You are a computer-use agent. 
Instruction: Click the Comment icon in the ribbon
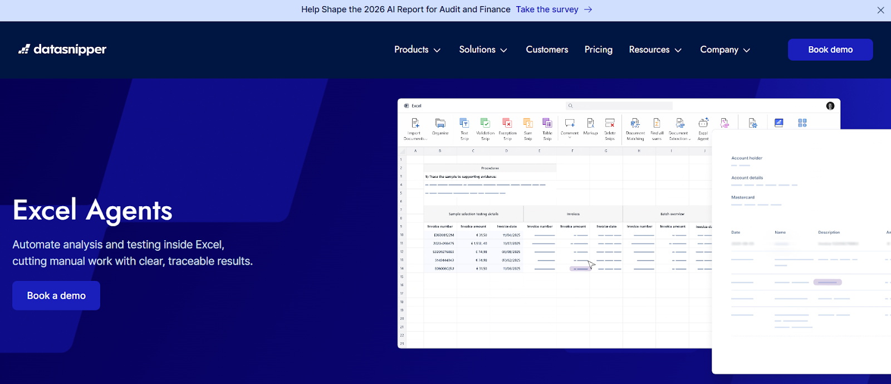click(570, 123)
